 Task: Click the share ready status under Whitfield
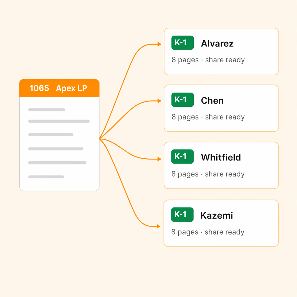(x=225, y=174)
